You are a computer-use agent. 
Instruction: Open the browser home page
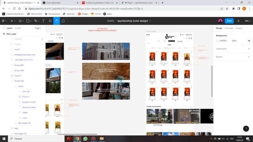pyautogui.click(x=19, y=9)
